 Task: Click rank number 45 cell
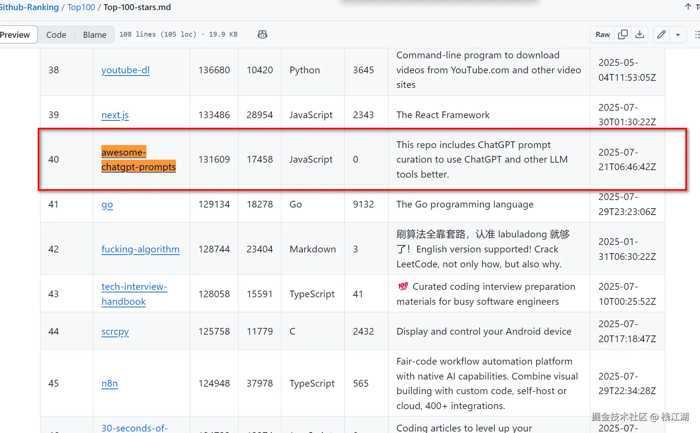(x=54, y=383)
